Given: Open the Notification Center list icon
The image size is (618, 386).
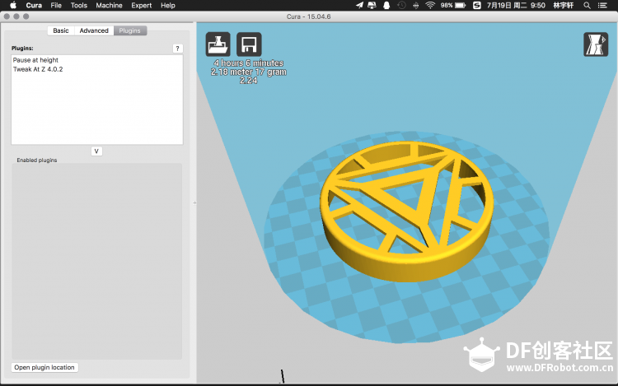Looking at the screenshot, I should point(602,6).
